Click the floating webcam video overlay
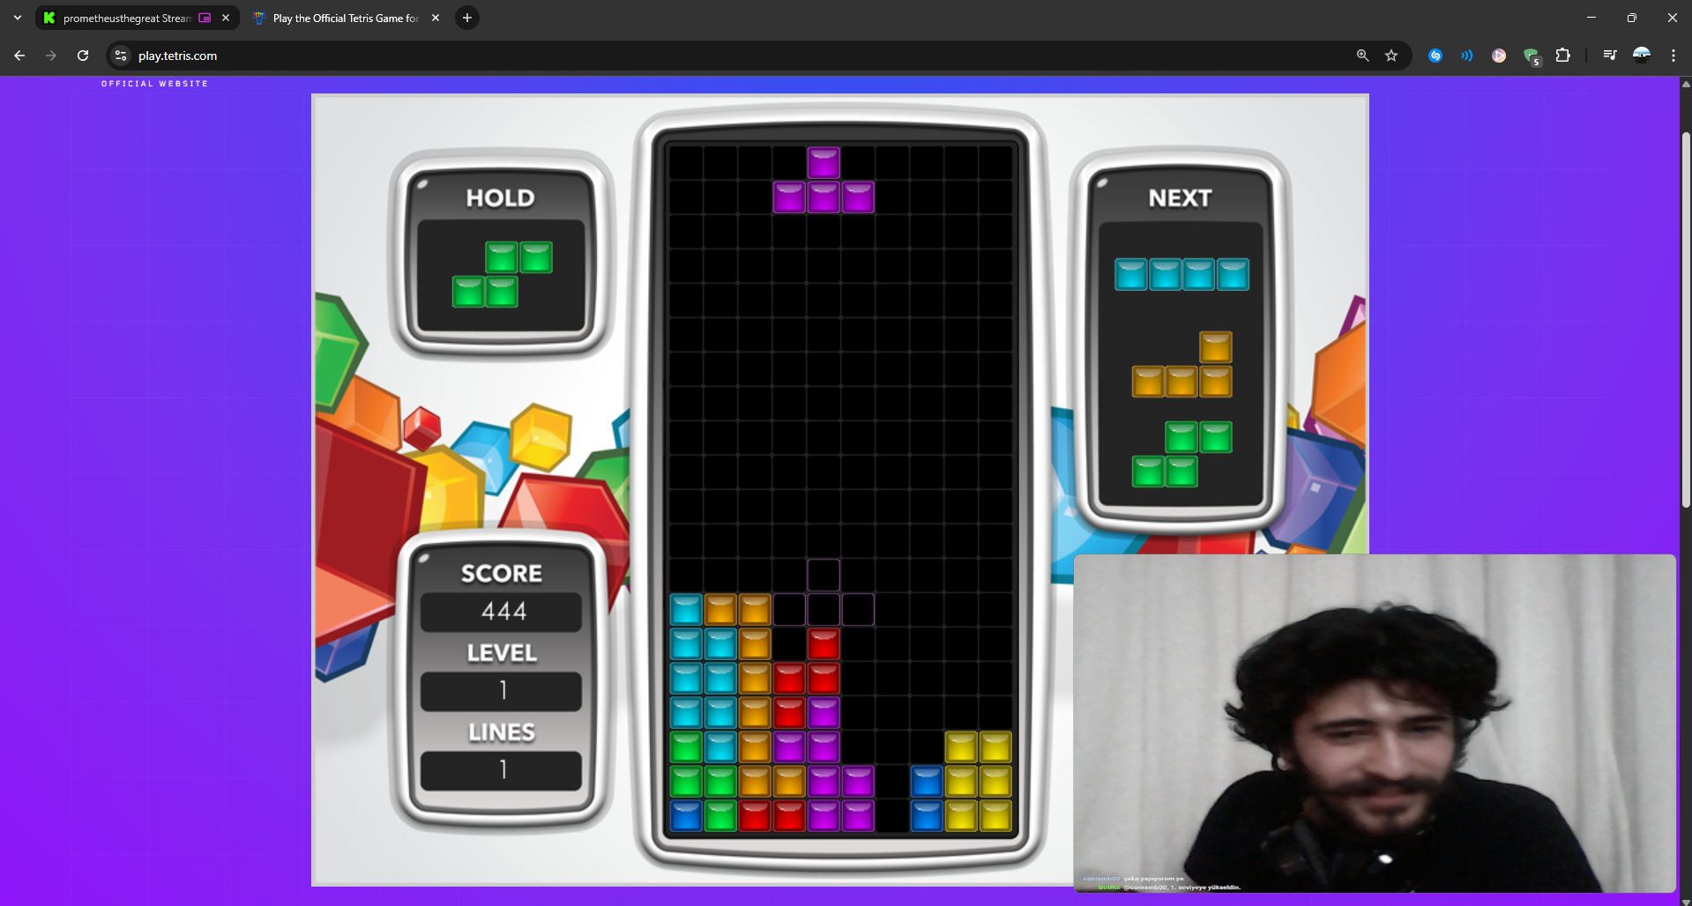This screenshot has width=1692, height=906. click(x=1375, y=723)
